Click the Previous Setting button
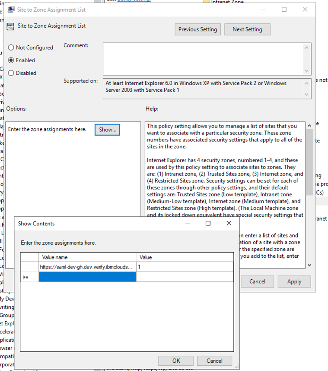This screenshot has height=371, width=328. point(197,29)
